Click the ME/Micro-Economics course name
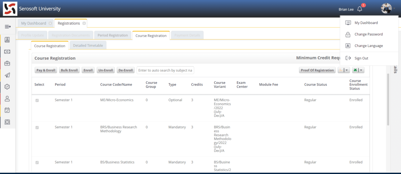 click(x=117, y=100)
